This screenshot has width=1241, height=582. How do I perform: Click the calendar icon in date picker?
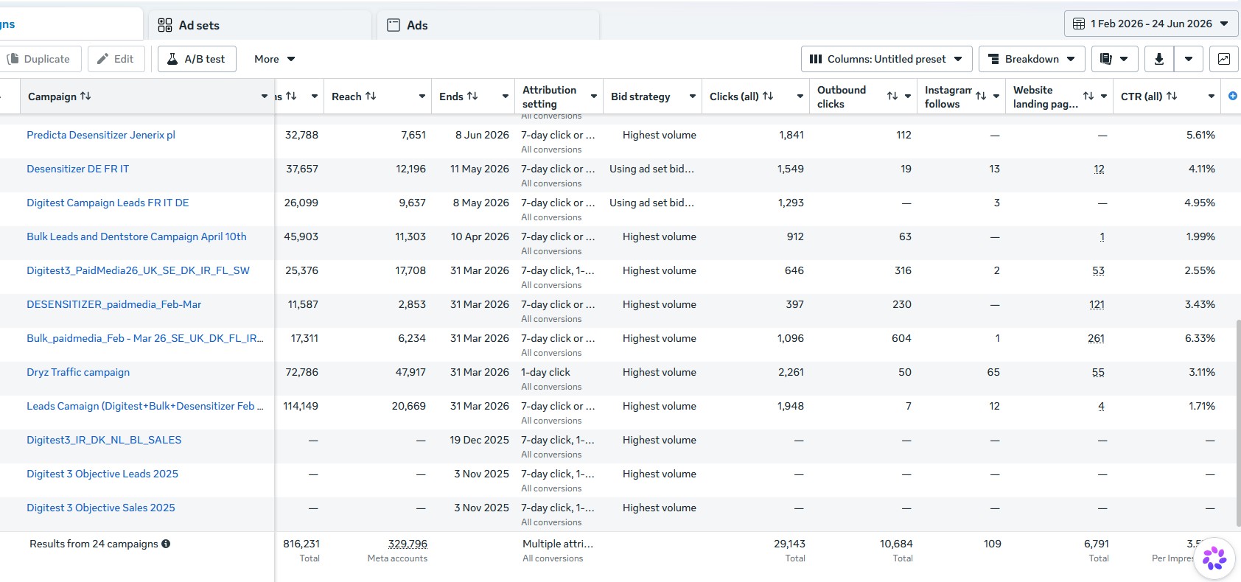(x=1079, y=24)
